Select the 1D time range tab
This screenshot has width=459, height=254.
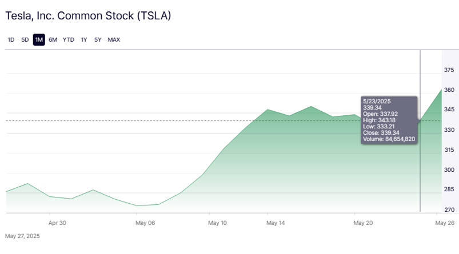point(11,39)
